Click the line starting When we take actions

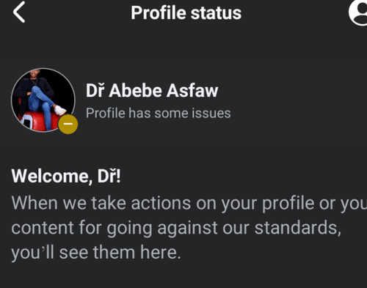[189, 203]
